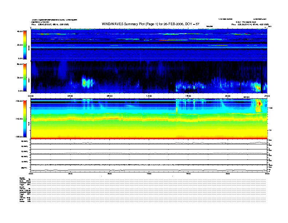Screen dimensions: 288x223
Task: Click the TNR panel color scale bar
Action: (25, 119)
